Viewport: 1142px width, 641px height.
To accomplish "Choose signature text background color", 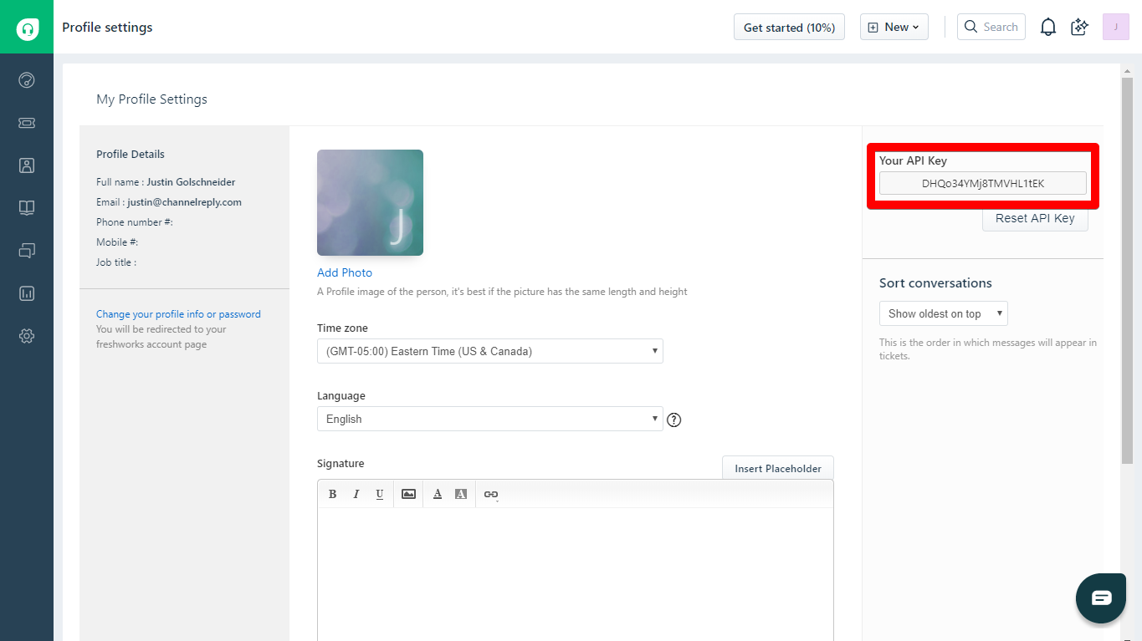I will [461, 494].
